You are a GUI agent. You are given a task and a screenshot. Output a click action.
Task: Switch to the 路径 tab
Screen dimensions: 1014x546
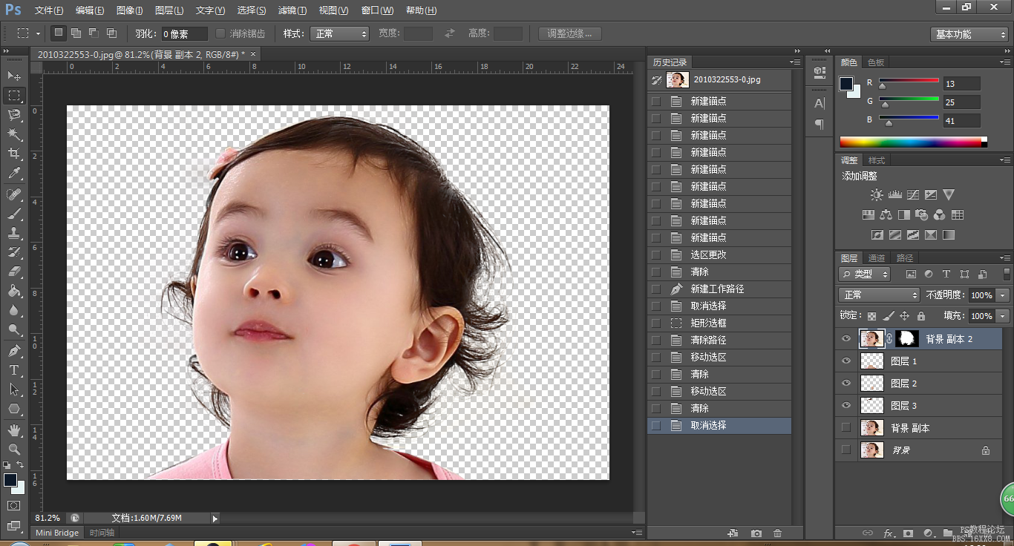pos(905,258)
